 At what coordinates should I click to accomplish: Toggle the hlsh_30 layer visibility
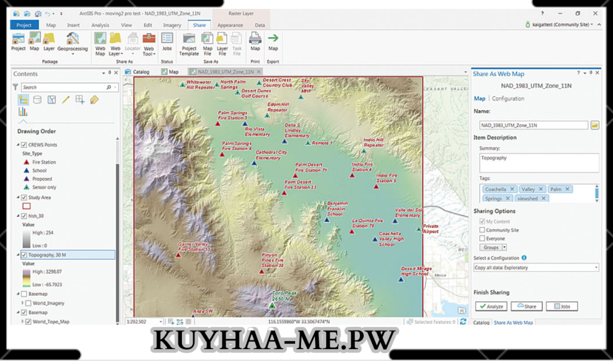[x=24, y=216]
